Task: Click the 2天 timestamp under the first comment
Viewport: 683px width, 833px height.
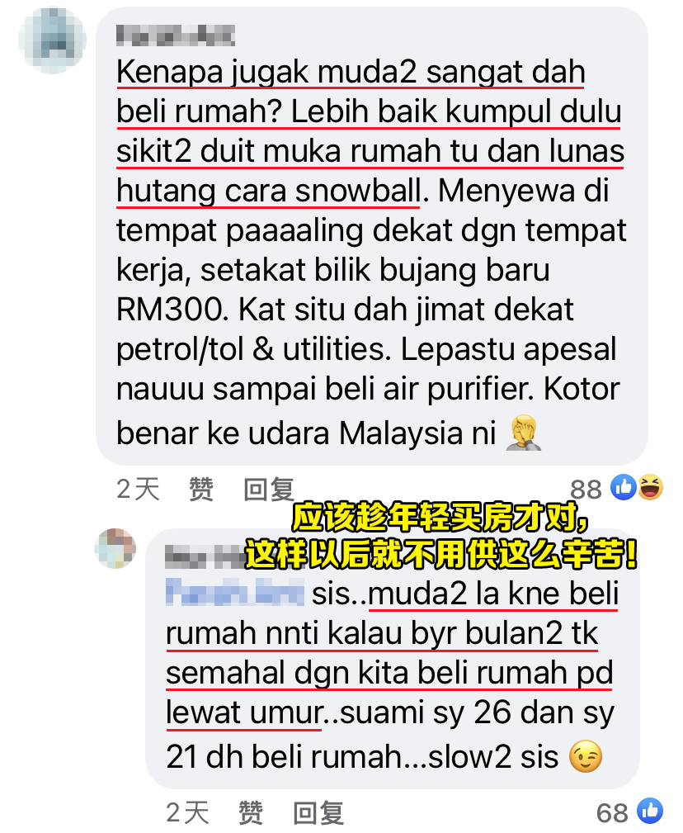Action: click(138, 490)
